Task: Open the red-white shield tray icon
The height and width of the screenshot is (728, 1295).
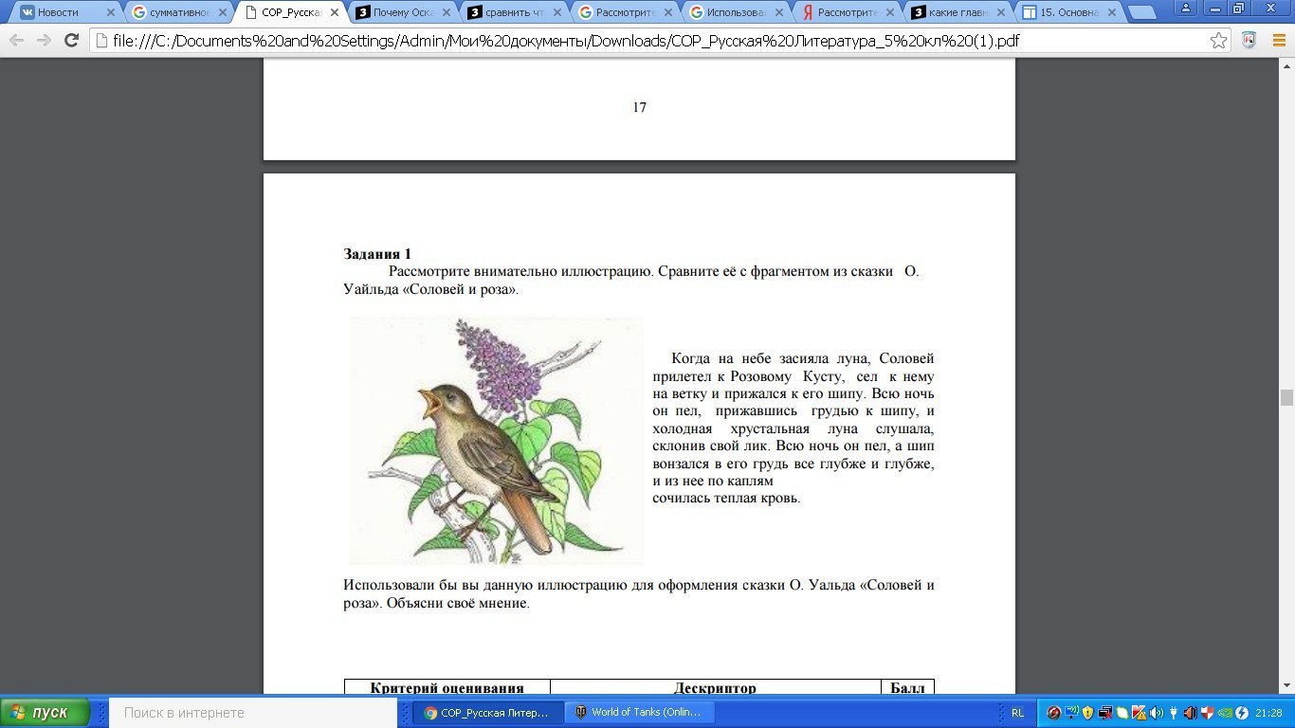Action: click(x=1207, y=713)
